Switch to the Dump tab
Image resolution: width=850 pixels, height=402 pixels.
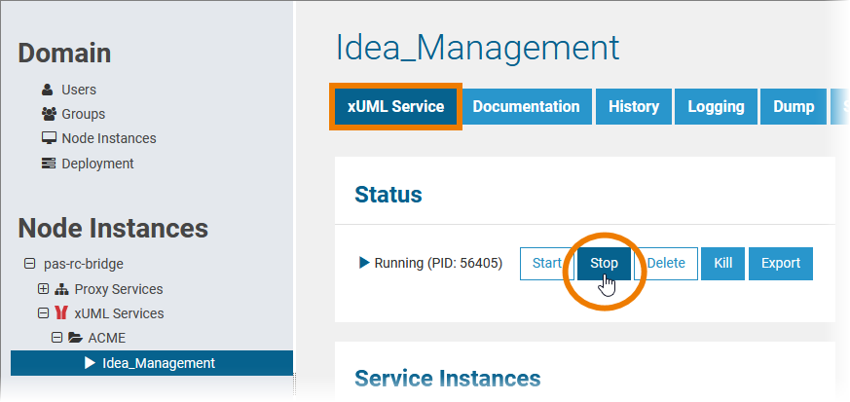(x=794, y=107)
